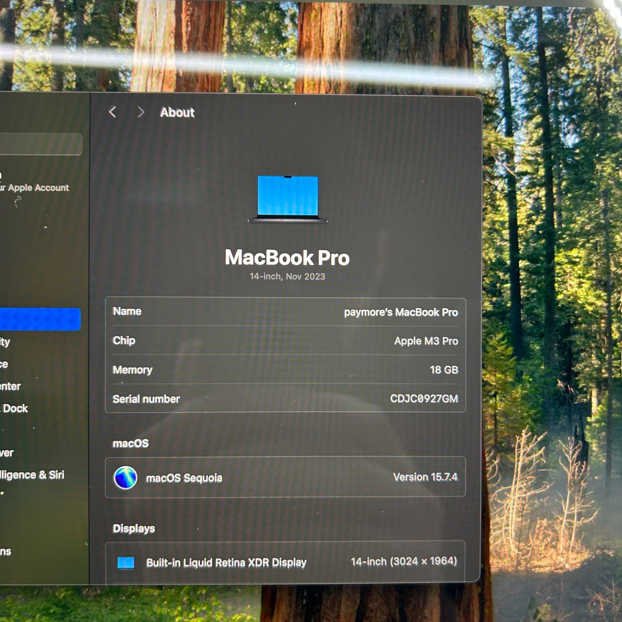The width and height of the screenshot is (622, 622).
Task: Click the Serial number row label
Action: pos(146,399)
